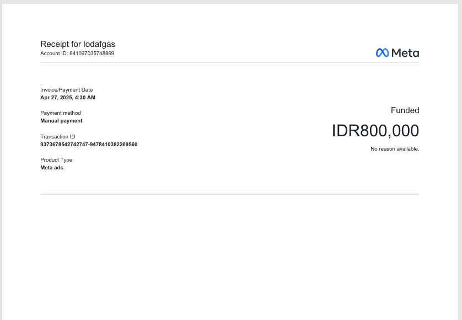Click the blank page area below the receipt
Viewport: 462px width, 320px height.
[x=229, y=254]
